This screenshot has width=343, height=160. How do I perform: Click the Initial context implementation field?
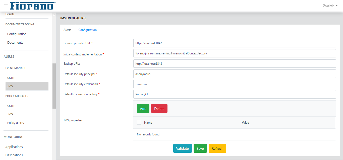click(x=235, y=53)
